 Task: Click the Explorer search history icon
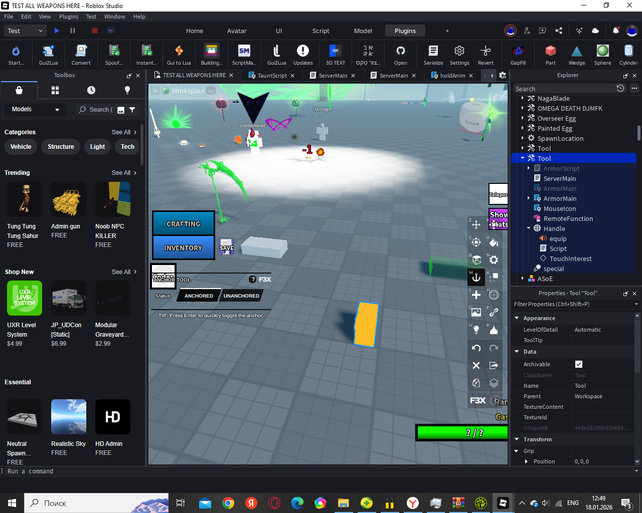click(620, 88)
